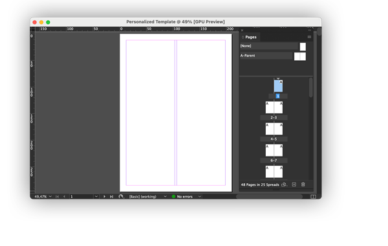The image size is (388, 246).
Task: Open the preflight options dropdown arrow
Action: [199, 196]
